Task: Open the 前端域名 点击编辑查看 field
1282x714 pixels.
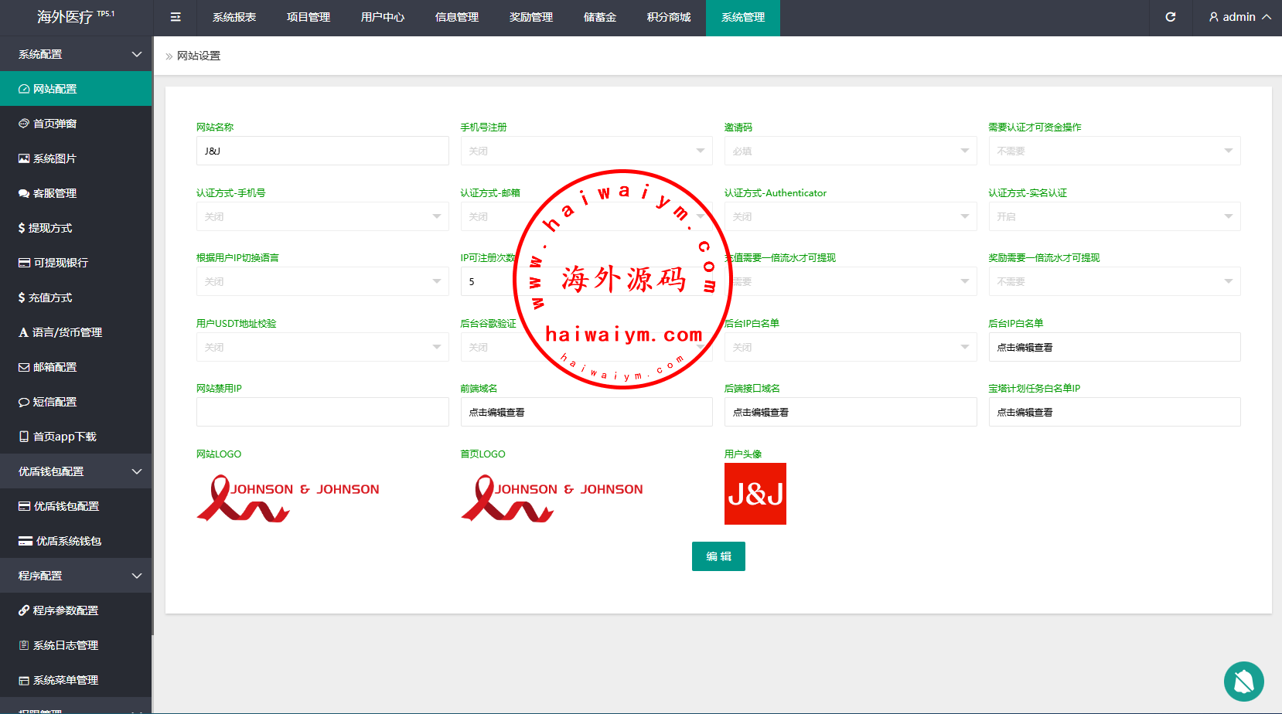Action: click(x=586, y=412)
